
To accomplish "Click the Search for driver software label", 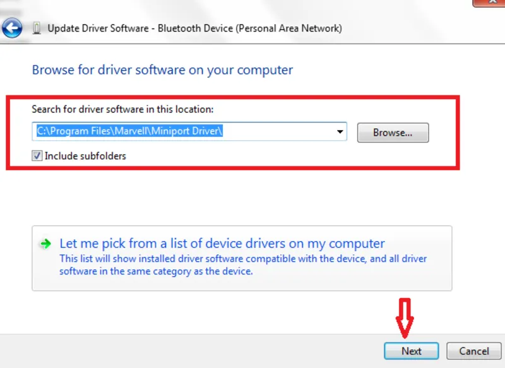I will coord(122,109).
